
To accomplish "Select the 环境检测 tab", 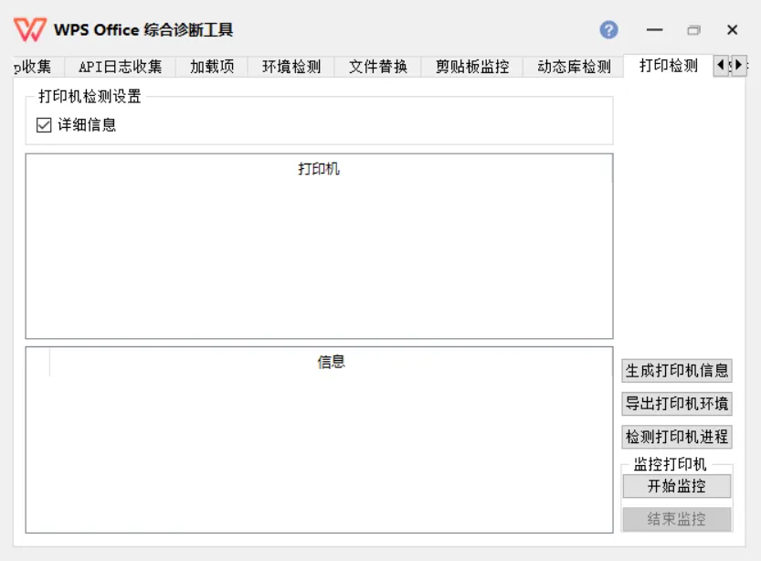I will pyautogui.click(x=291, y=67).
